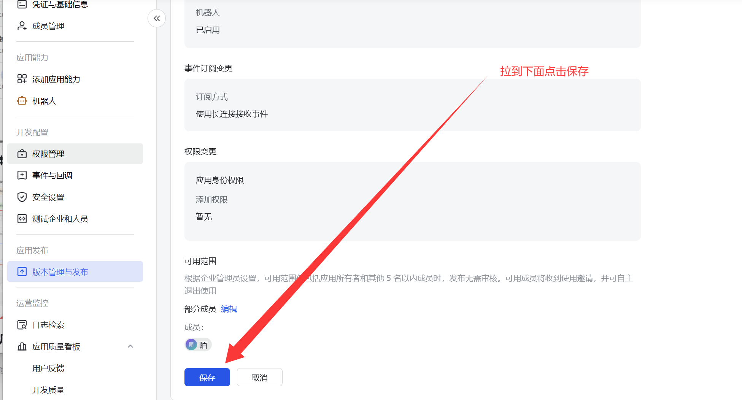Screen dimensions: 742x400
Task: Click the 取消 button
Action: click(259, 377)
